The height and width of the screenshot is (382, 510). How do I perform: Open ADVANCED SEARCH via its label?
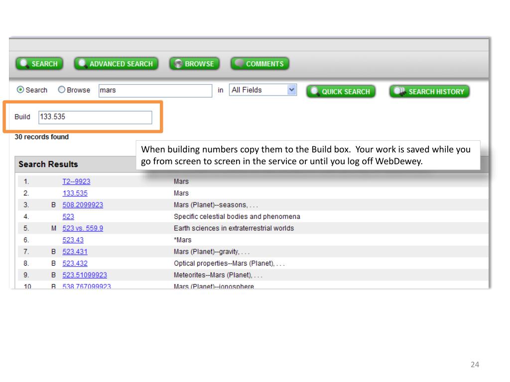click(x=121, y=64)
